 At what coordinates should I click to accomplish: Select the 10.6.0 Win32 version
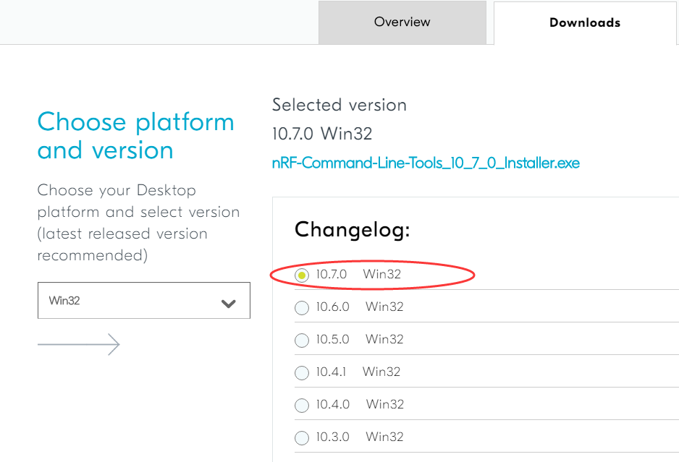(x=301, y=307)
